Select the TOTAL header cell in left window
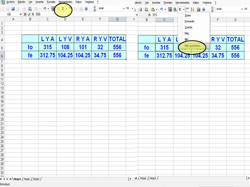 click(117, 39)
